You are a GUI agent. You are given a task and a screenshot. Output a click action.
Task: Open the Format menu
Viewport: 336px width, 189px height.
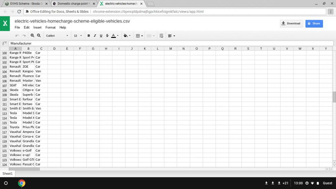coord(50,28)
